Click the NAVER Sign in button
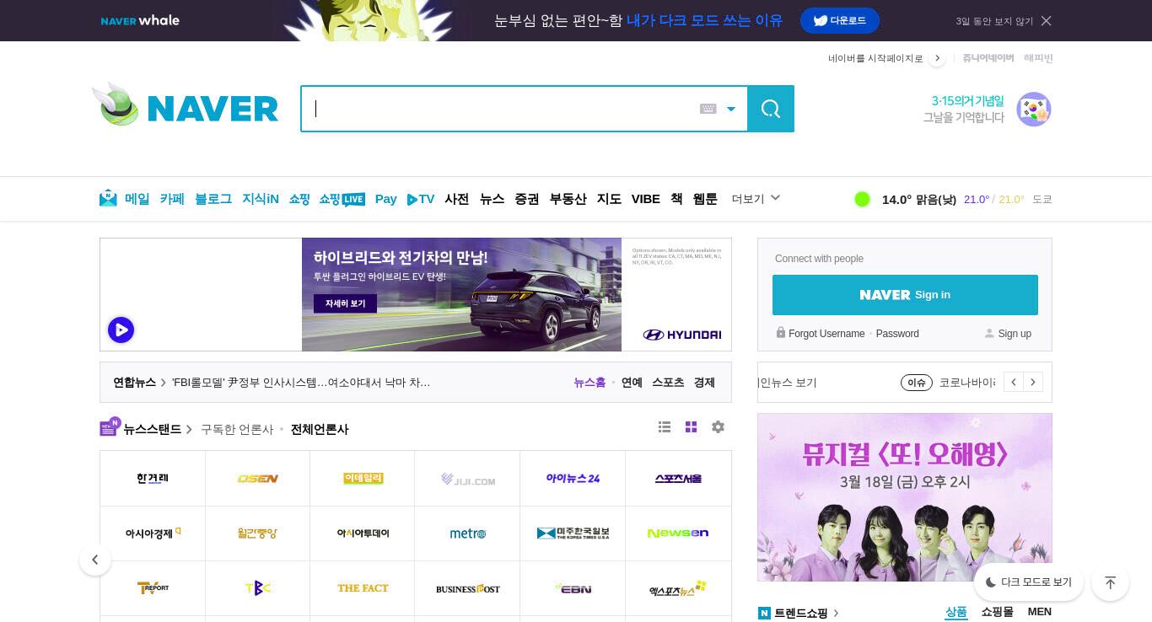 pos(905,295)
